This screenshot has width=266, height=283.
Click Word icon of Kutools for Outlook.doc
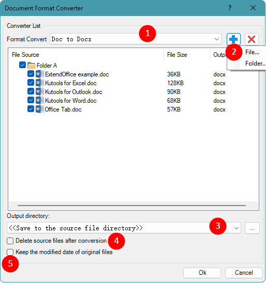(x=39, y=92)
